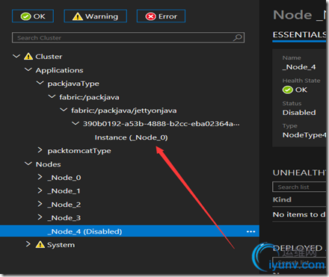Click the Disabled status value
Image resolution: width=329 pixels, height=277 pixels.
point(299,113)
